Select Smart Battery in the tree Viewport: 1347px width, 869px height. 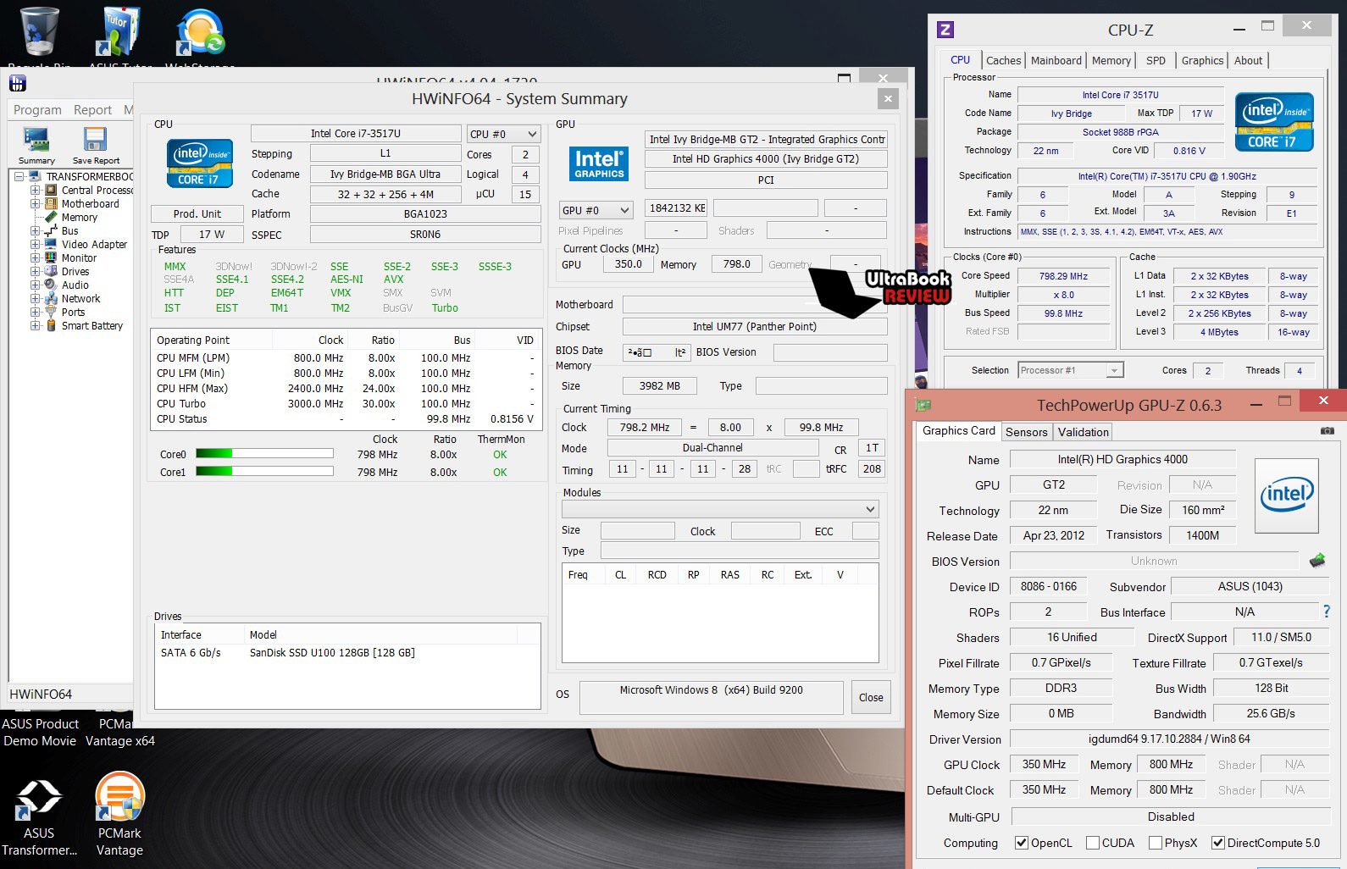click(91, 325)
